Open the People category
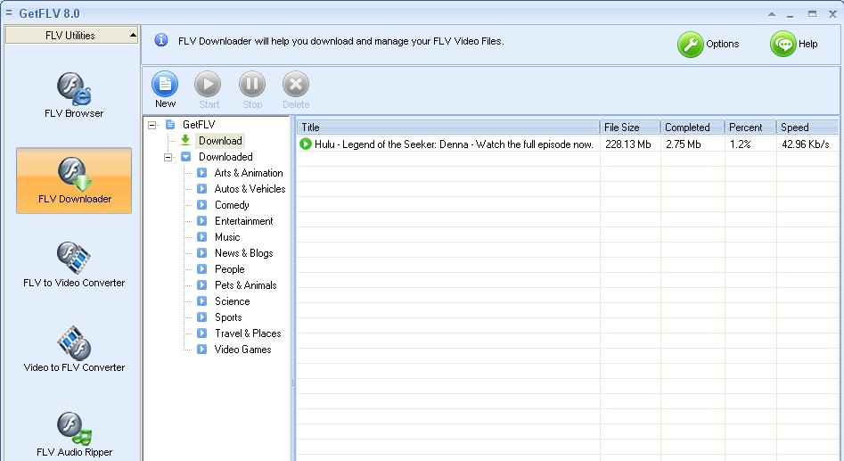Viewport: 844px width, 461px height. (229, 269)
